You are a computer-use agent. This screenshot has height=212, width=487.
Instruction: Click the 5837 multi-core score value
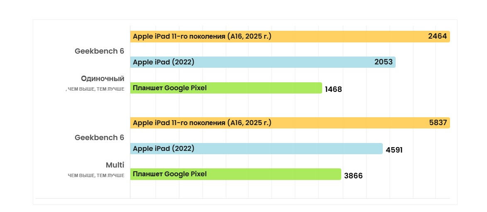tap(437, 123)
